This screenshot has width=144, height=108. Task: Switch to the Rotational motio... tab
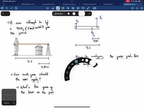(90, 4)
